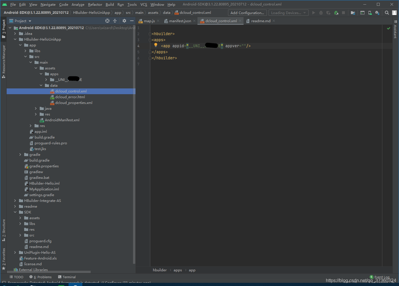Click Add Configuration button
399x286 pixels.
click(x=247, y=13)
